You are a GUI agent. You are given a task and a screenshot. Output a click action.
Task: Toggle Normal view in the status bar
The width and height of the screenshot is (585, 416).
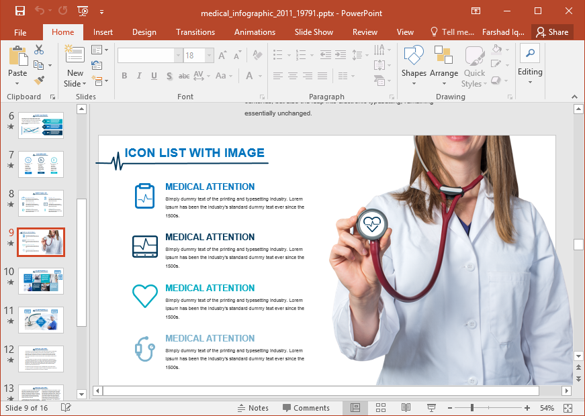point(355,408)
